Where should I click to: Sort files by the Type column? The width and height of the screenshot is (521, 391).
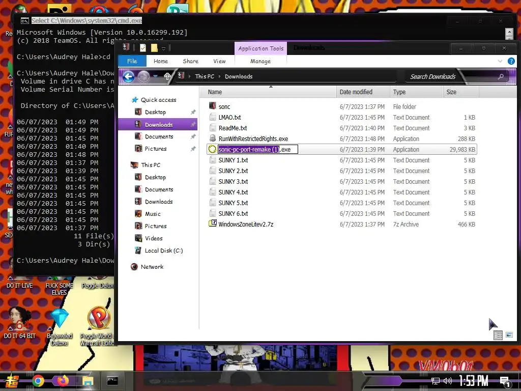417,92
